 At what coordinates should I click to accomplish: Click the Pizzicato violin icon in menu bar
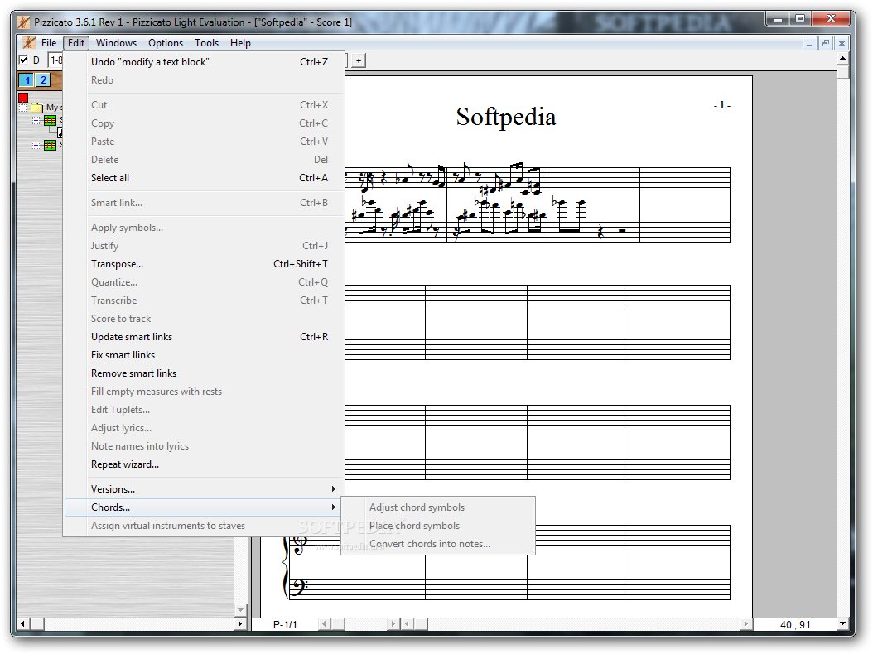28,43
